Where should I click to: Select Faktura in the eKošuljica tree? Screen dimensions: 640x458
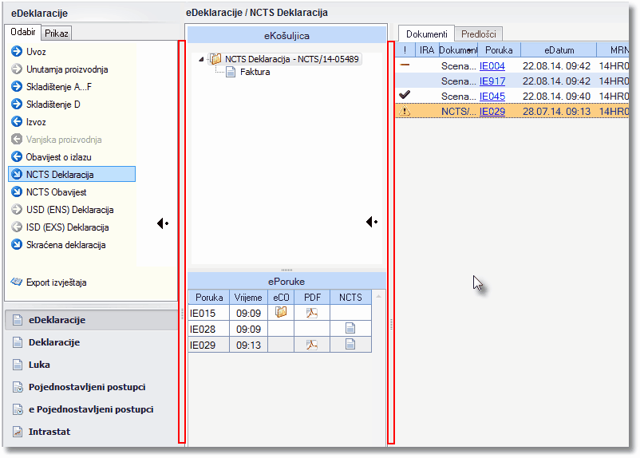click(255, 72)
